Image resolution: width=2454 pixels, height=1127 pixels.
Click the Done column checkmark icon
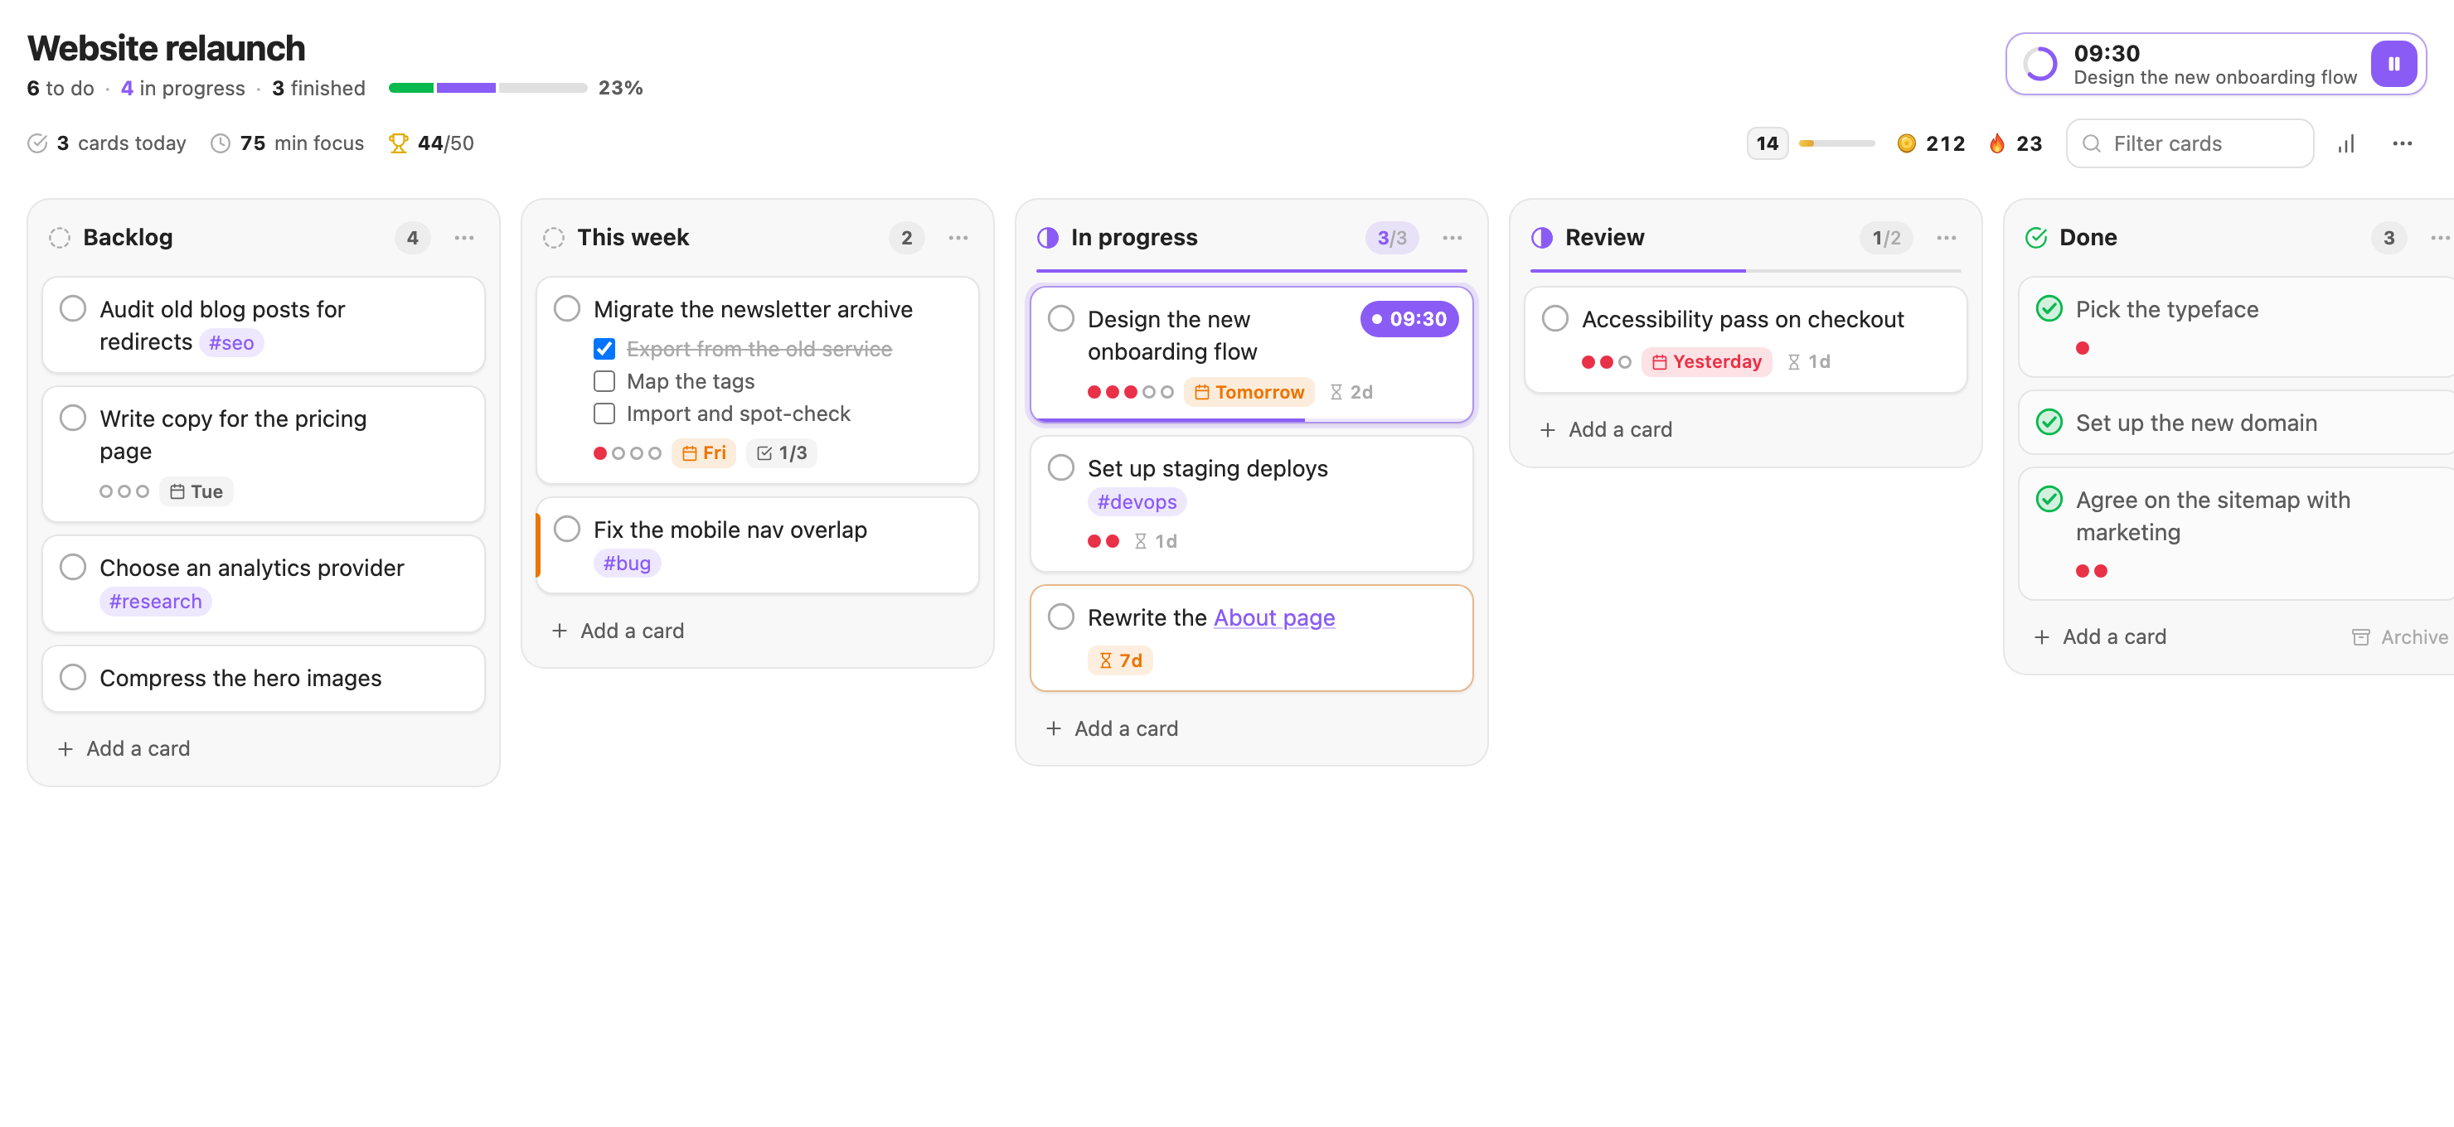point(2036,238)
